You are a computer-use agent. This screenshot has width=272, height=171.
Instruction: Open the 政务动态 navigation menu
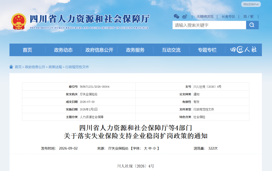pos(63,50)
